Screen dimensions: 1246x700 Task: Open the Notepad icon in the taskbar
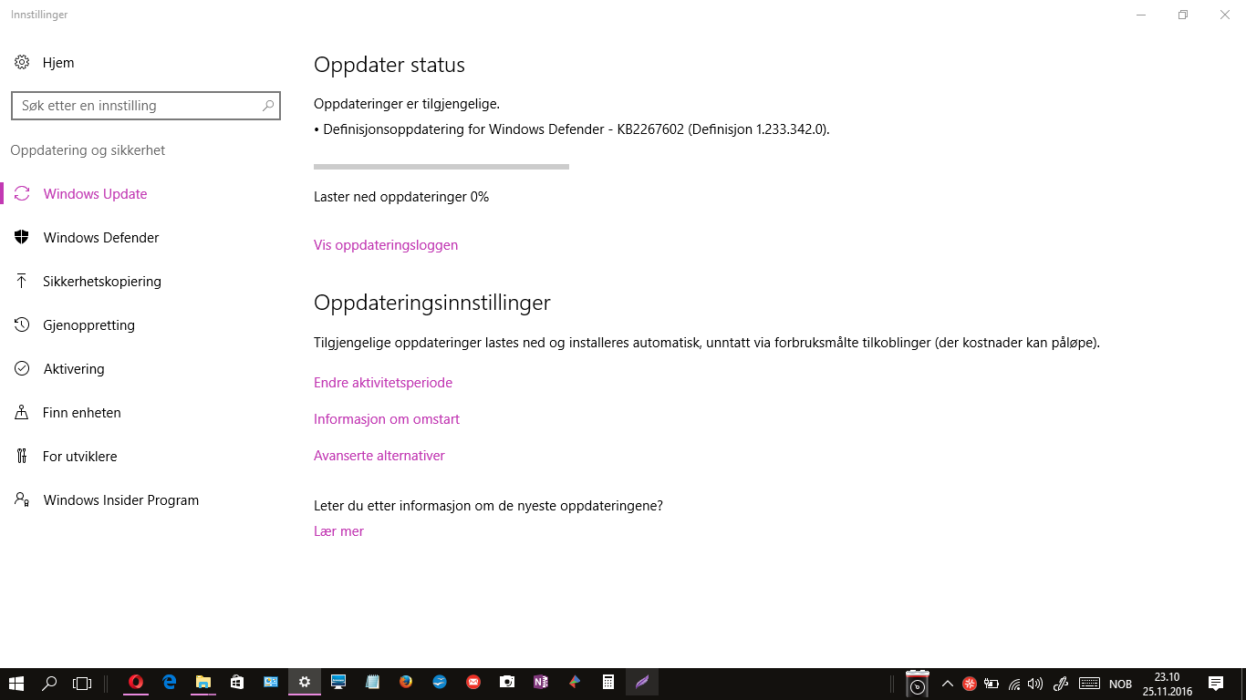(372, 682)
